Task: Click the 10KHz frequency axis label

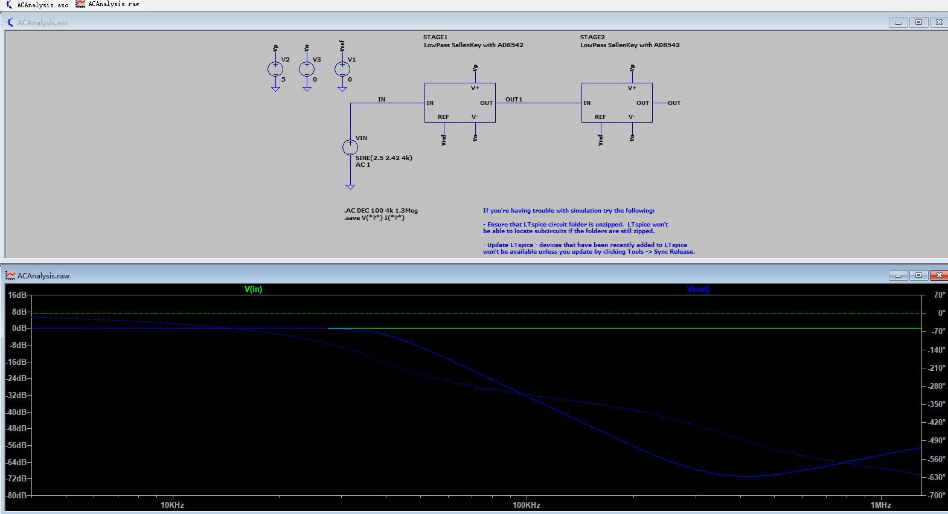Action: pos(172,505)
